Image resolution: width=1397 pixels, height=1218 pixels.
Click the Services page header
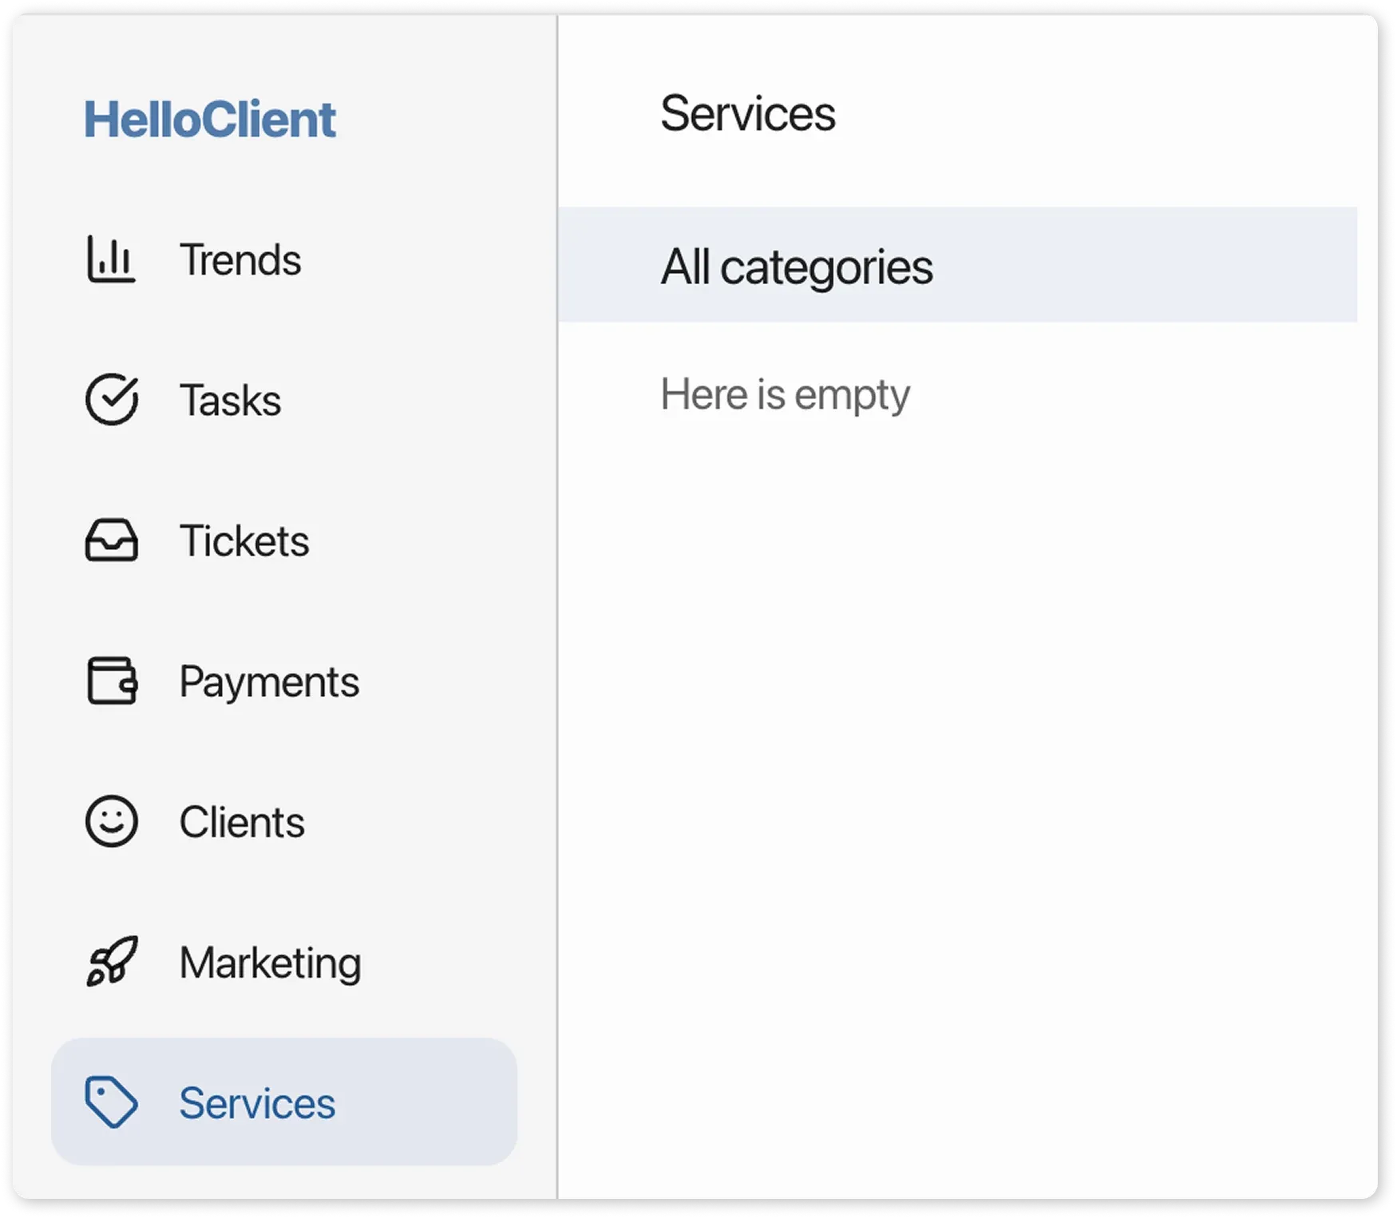pos(749,114)
